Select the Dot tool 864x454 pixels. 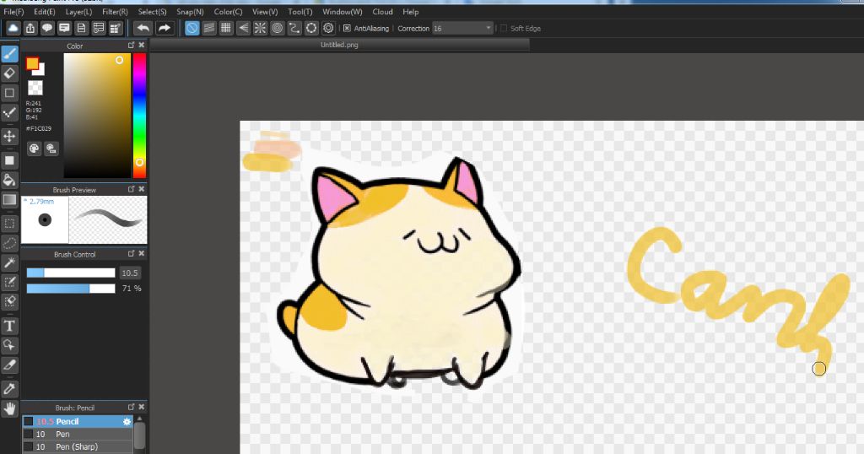click(x=9, y=113)
